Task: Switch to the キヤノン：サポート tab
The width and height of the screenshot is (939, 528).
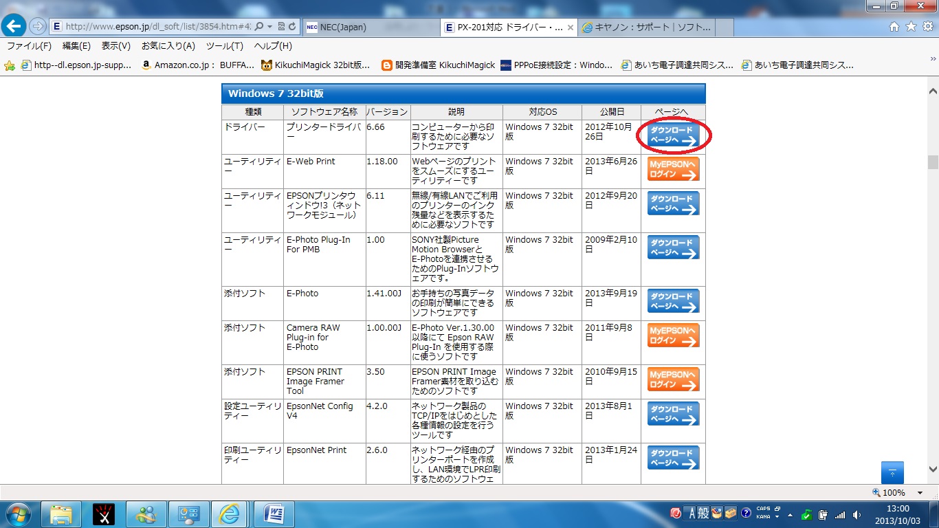Action: click(646, 27)
